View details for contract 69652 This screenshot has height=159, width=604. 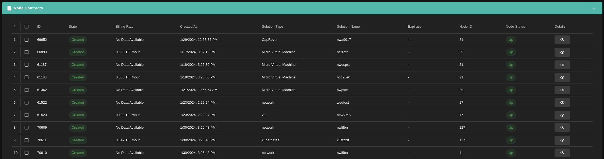[562, 40]
